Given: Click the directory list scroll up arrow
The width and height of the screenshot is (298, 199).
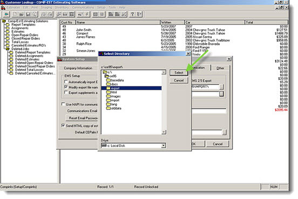Looking at the screenshot, I should (164, 72).
